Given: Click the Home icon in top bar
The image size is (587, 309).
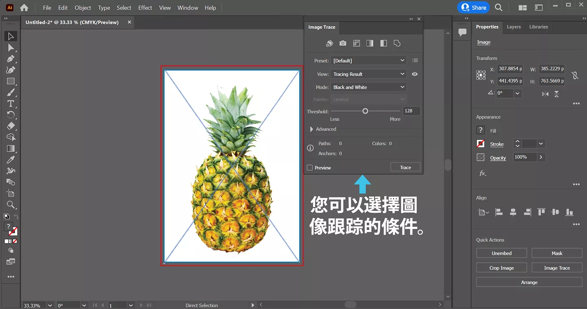Looking at the screenshot, I should [24, 8].
